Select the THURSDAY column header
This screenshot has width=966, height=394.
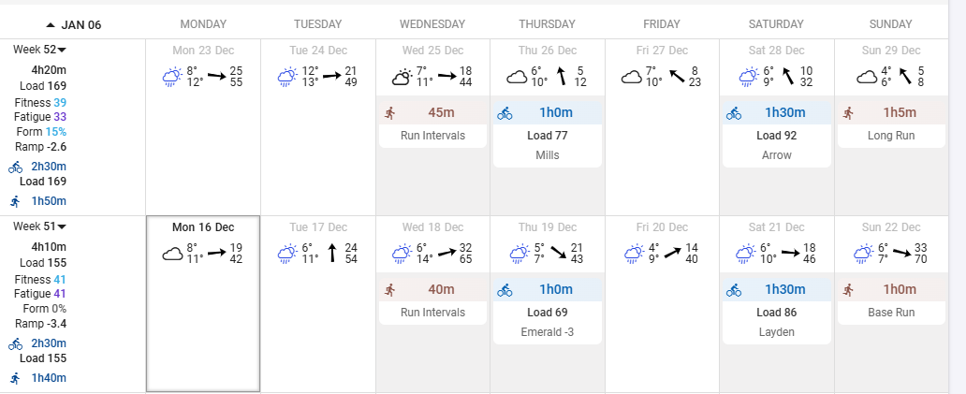click(547, 24)
